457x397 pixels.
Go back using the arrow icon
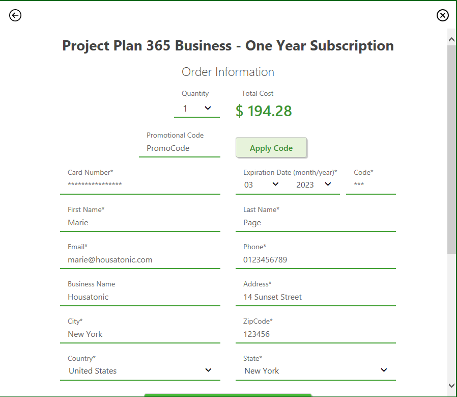(x=15, y=15)
